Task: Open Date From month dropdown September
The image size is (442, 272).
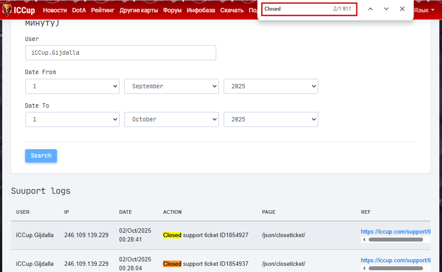Action: click(x=171, y=86)
